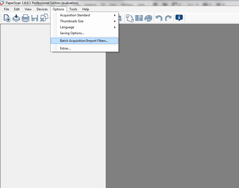Expand the Language submenu
Viewport: 239px width, 188px height.
click(x=84, y=27)
